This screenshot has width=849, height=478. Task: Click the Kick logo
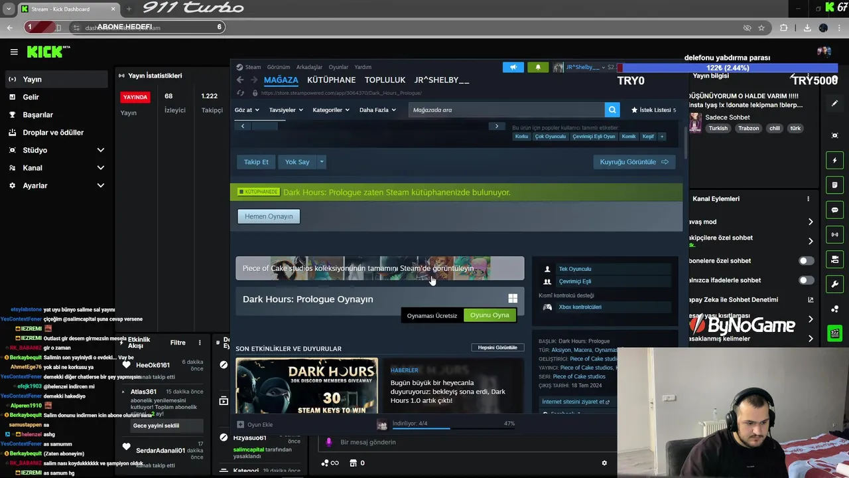click(x=48, y=52)
